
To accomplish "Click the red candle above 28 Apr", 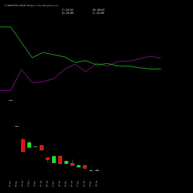I will click(85, 167).
